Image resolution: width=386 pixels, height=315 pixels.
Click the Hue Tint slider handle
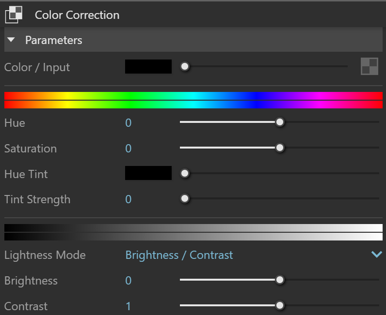tap(185, 174)
